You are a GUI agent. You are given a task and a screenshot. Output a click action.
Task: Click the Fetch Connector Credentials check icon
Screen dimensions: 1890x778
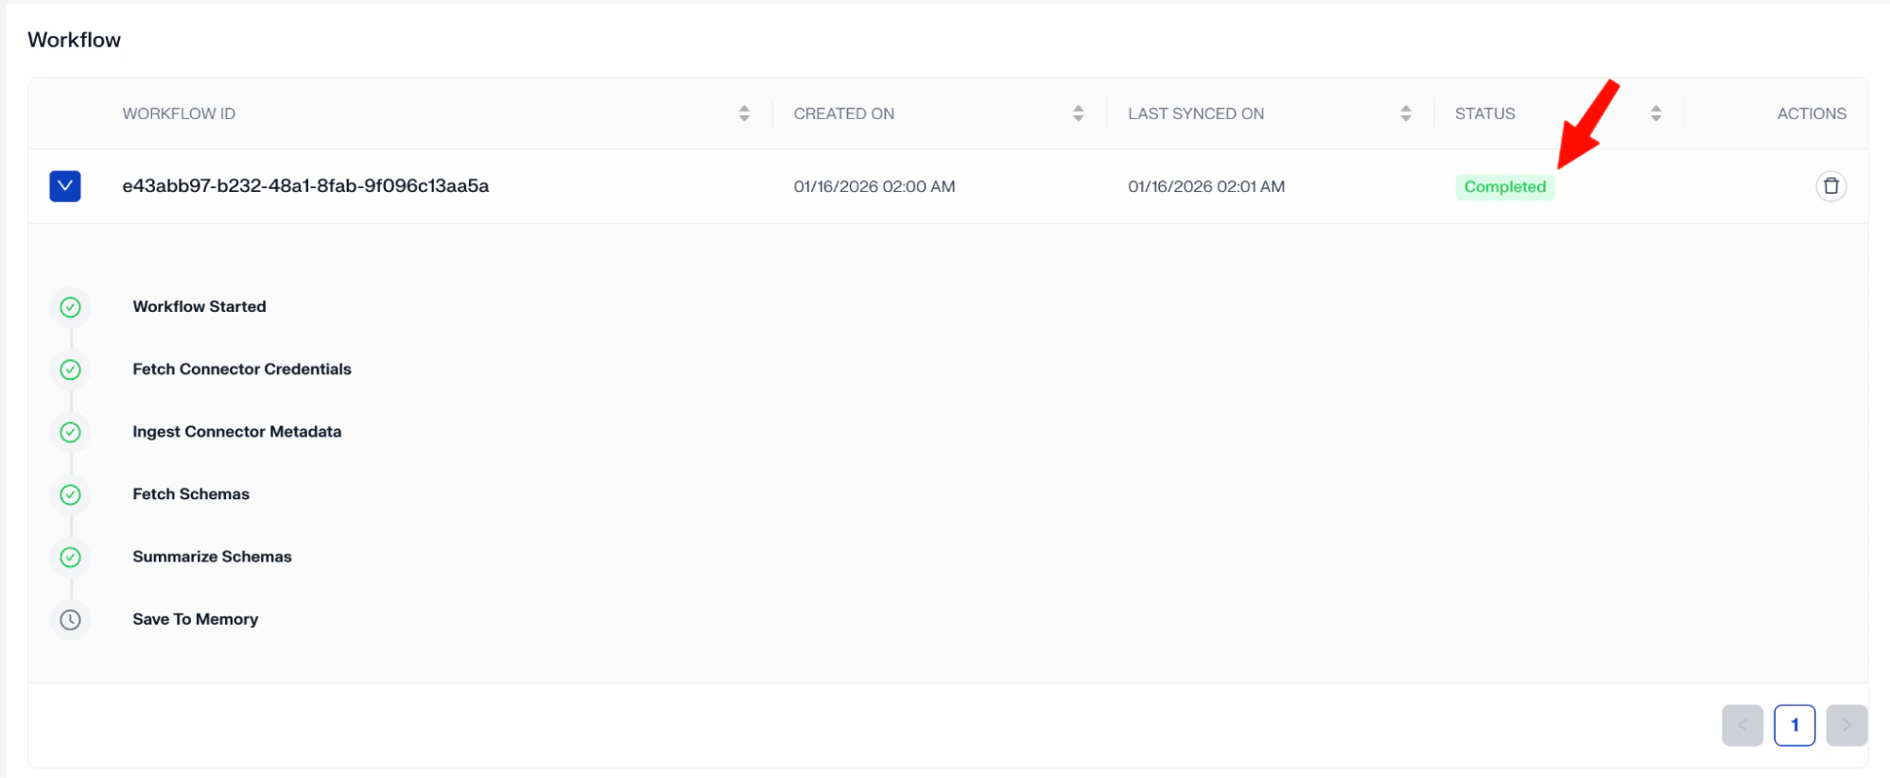click(x=70, y=370)
